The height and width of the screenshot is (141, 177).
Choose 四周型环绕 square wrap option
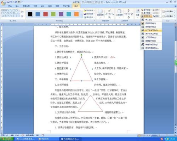(x=151, y=23)
